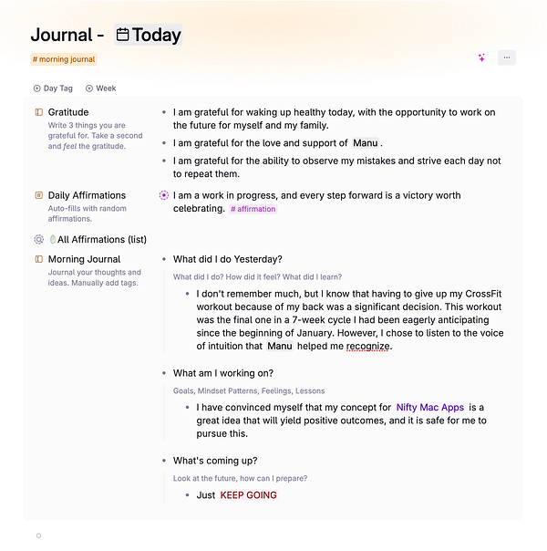The width and height of the screenshot is (547, 551).
Task: Toggle the 'What's coming up?' bullet
Action: point(163,461)
